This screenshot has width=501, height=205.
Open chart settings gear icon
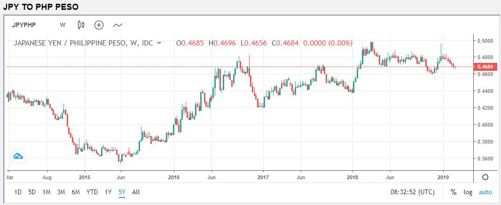click(x=485, y=177)
